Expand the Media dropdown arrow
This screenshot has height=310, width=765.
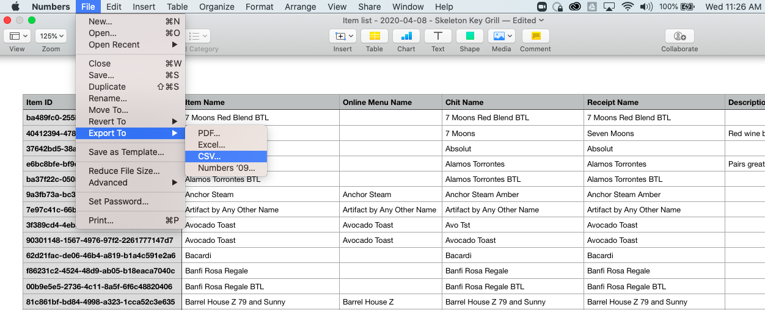[510, 37]
